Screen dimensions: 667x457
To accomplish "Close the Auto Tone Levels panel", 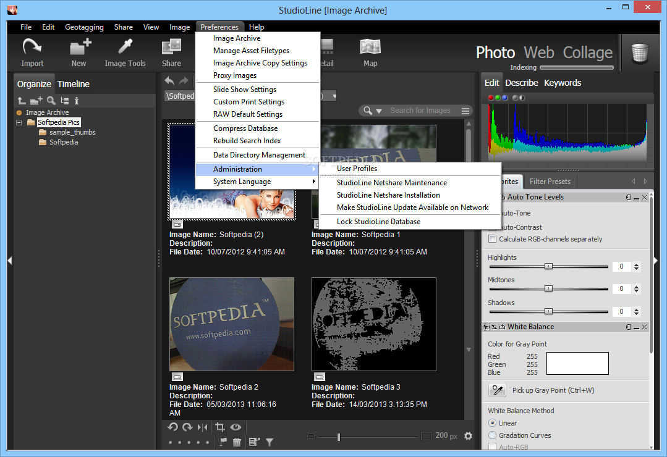I will [645, 197].
